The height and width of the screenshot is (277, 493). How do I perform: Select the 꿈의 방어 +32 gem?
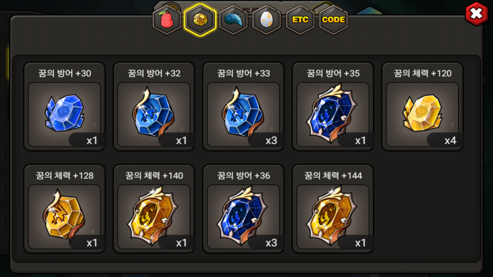[154, 107]
